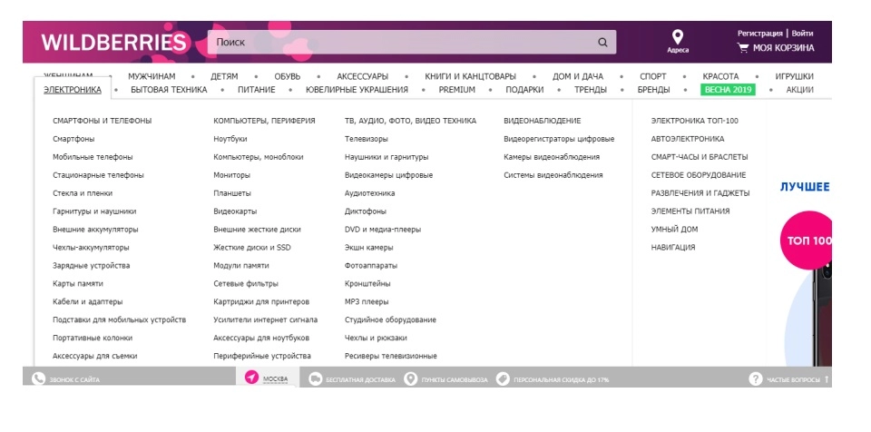Screen dimensions: 871x432
Task: Open the Дом и дача menu
Action: click(578, 77)
